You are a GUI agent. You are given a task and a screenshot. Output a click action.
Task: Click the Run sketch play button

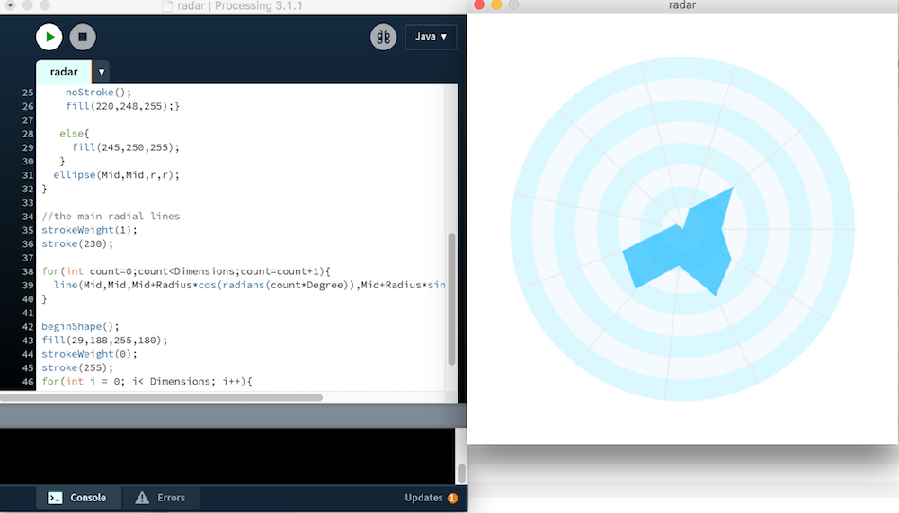pyautogui.click(x=49, y=37)
